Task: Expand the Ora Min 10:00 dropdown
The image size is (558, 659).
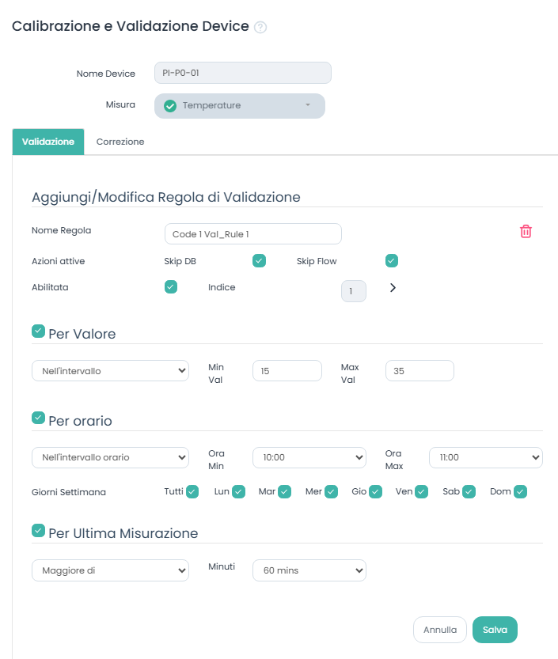Action: tap(309, 457)
